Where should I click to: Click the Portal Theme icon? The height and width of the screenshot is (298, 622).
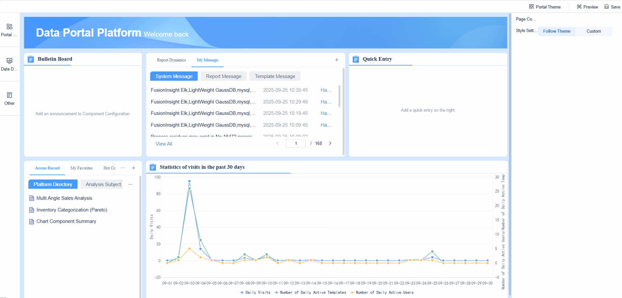coord(532,7)
